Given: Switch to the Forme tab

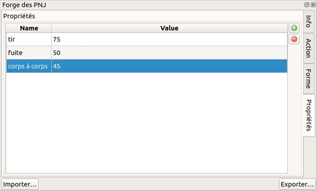Looking at the screenshot, I should [308, 79].
